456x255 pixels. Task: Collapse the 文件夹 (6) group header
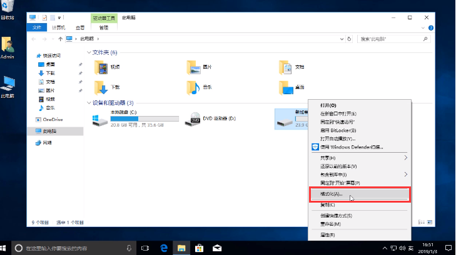pos(88,53)
